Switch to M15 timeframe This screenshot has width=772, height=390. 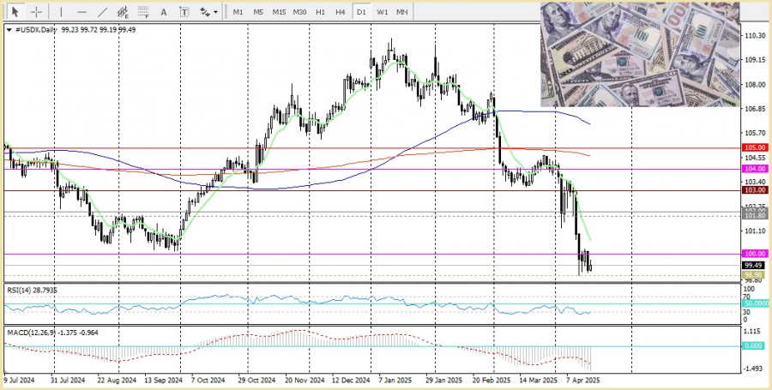[x=279, y=12]
